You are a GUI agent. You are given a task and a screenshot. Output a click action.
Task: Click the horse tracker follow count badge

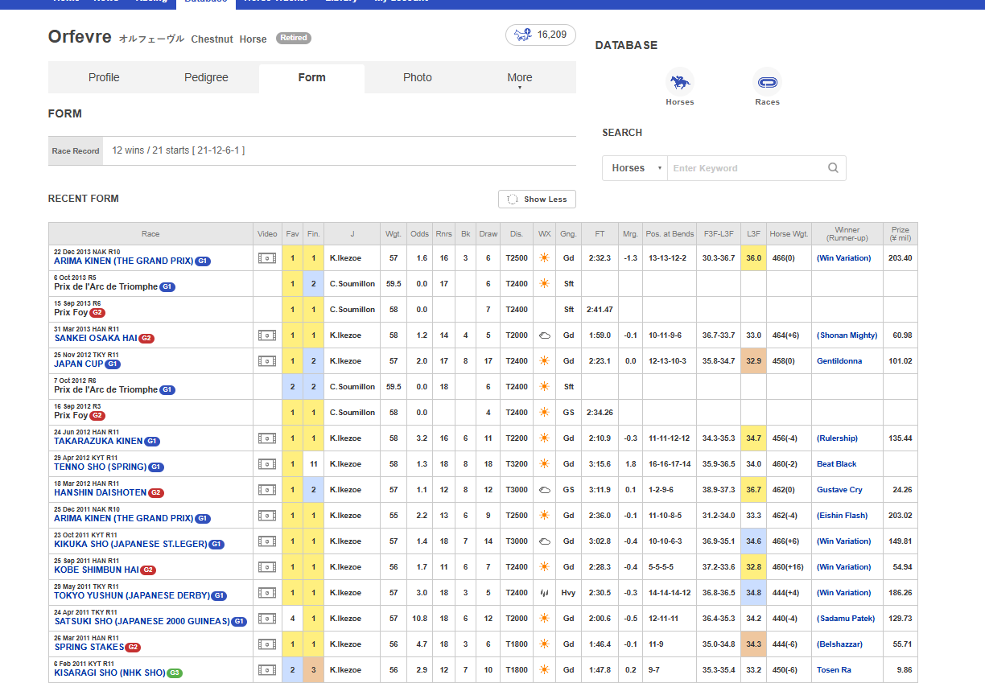541,35
